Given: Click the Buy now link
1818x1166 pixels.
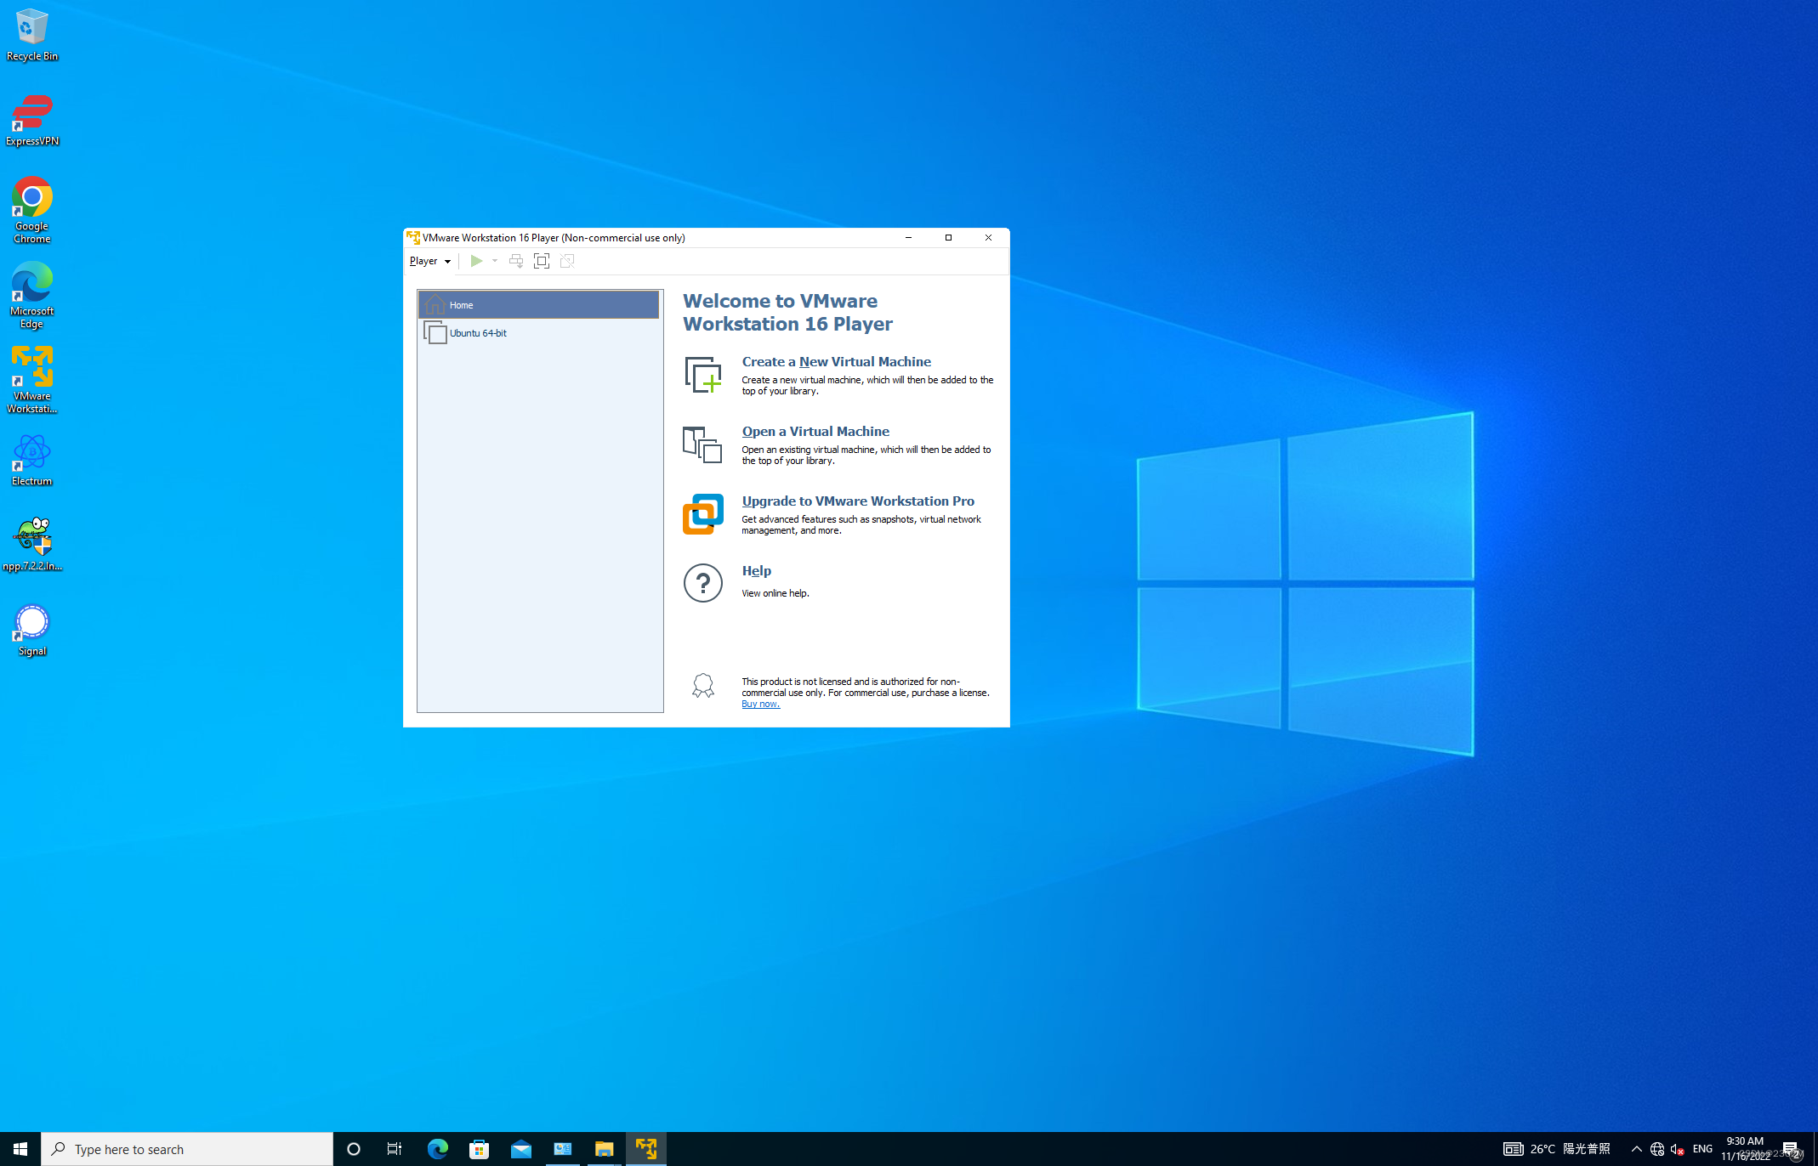Looking at the screenshot, I should coord(760,705).
